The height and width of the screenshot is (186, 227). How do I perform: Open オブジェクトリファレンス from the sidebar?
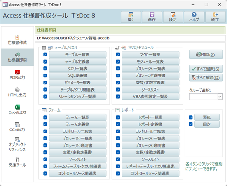pyautogui.click(x=17, y=145)
